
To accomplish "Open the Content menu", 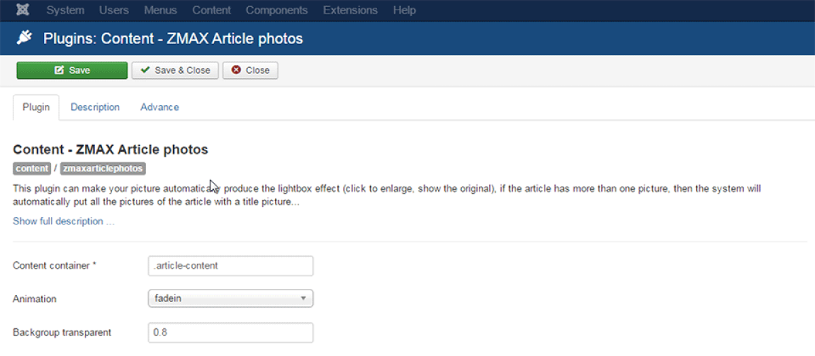I will [211, 10].
